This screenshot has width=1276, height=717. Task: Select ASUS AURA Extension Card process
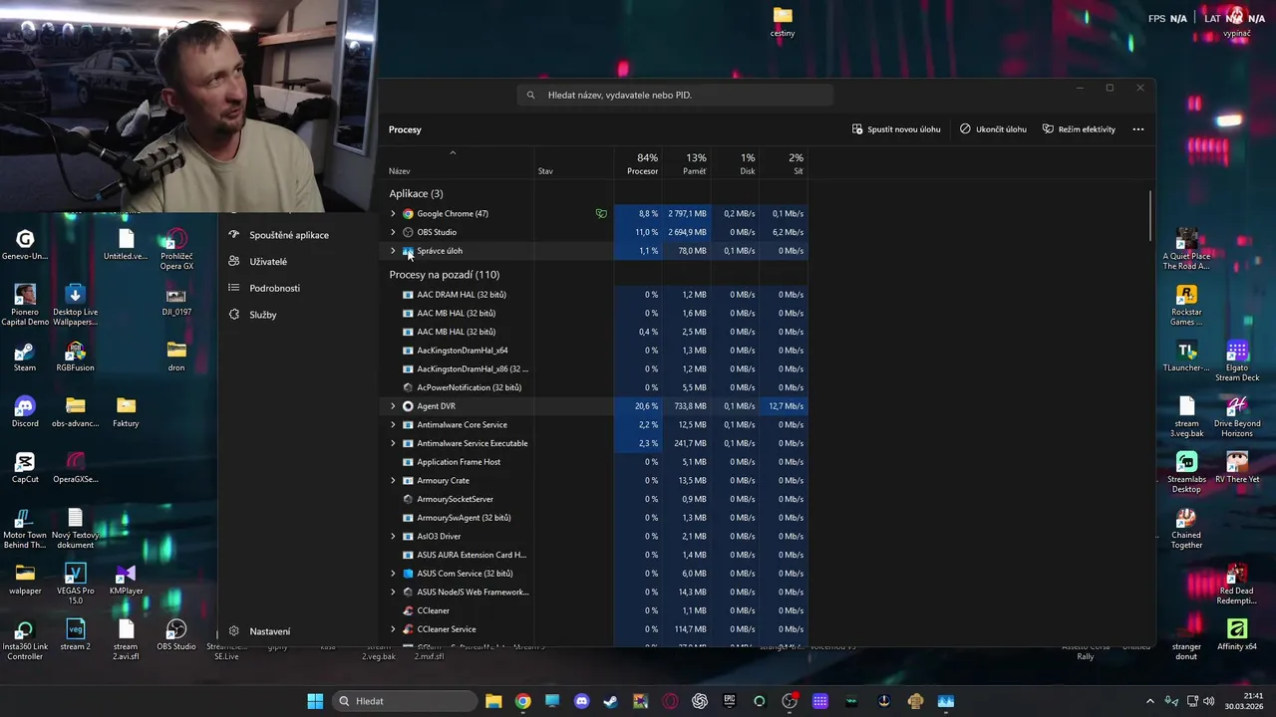[596, 555]
